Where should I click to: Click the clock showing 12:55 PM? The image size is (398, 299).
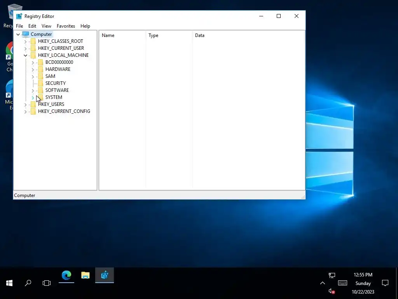tap(363, 275)
